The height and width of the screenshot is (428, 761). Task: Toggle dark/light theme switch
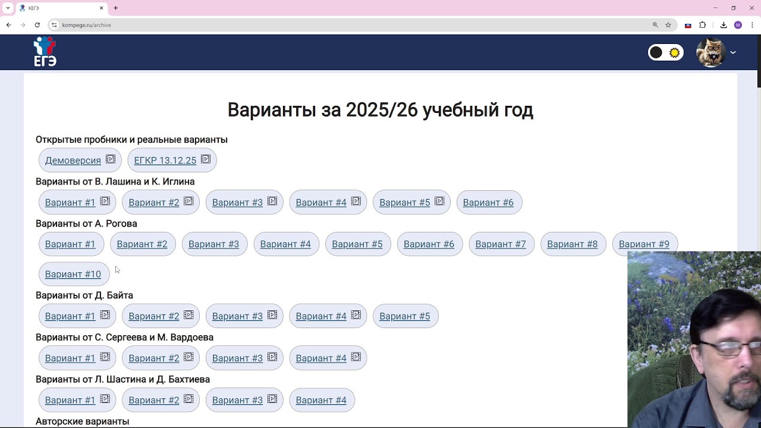pyautogui.click(x=665, y=52)
